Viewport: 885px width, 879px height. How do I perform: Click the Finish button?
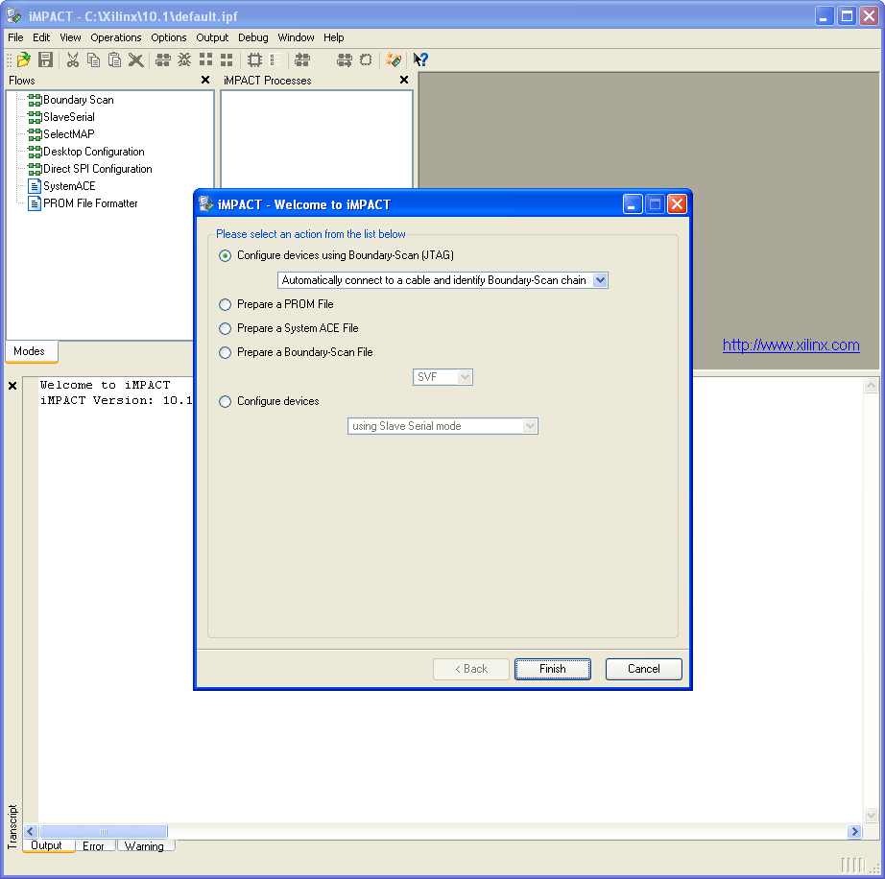click(x=553, y=669)
